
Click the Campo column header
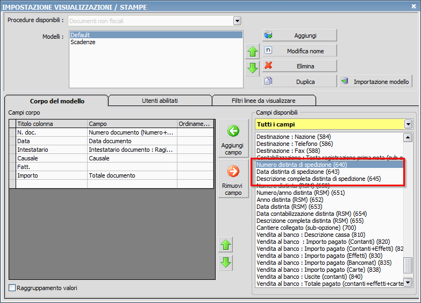click(132, 124)
